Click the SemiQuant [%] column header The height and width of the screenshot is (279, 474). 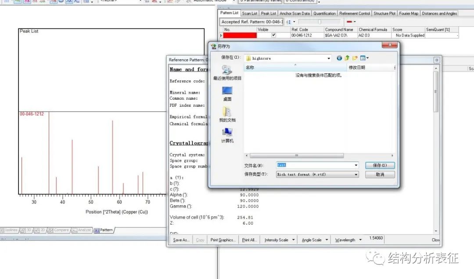coord(442,29)
